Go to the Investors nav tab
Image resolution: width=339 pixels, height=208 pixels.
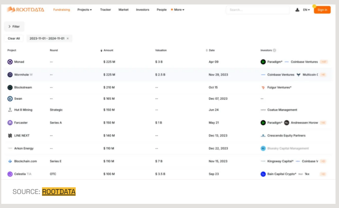point(143,10)
